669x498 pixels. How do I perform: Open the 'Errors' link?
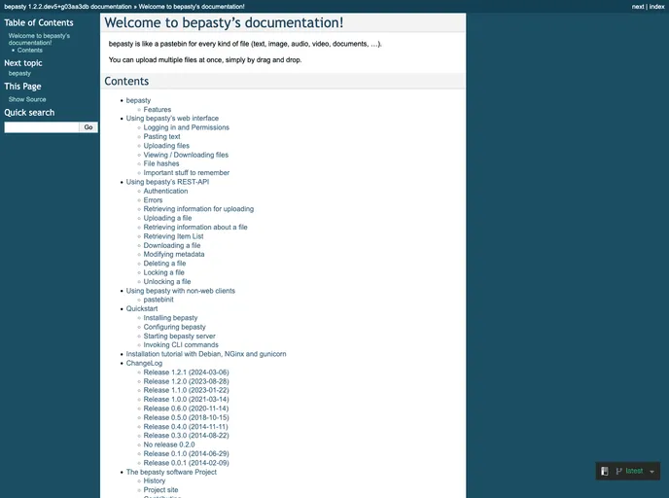click(154, 200)
